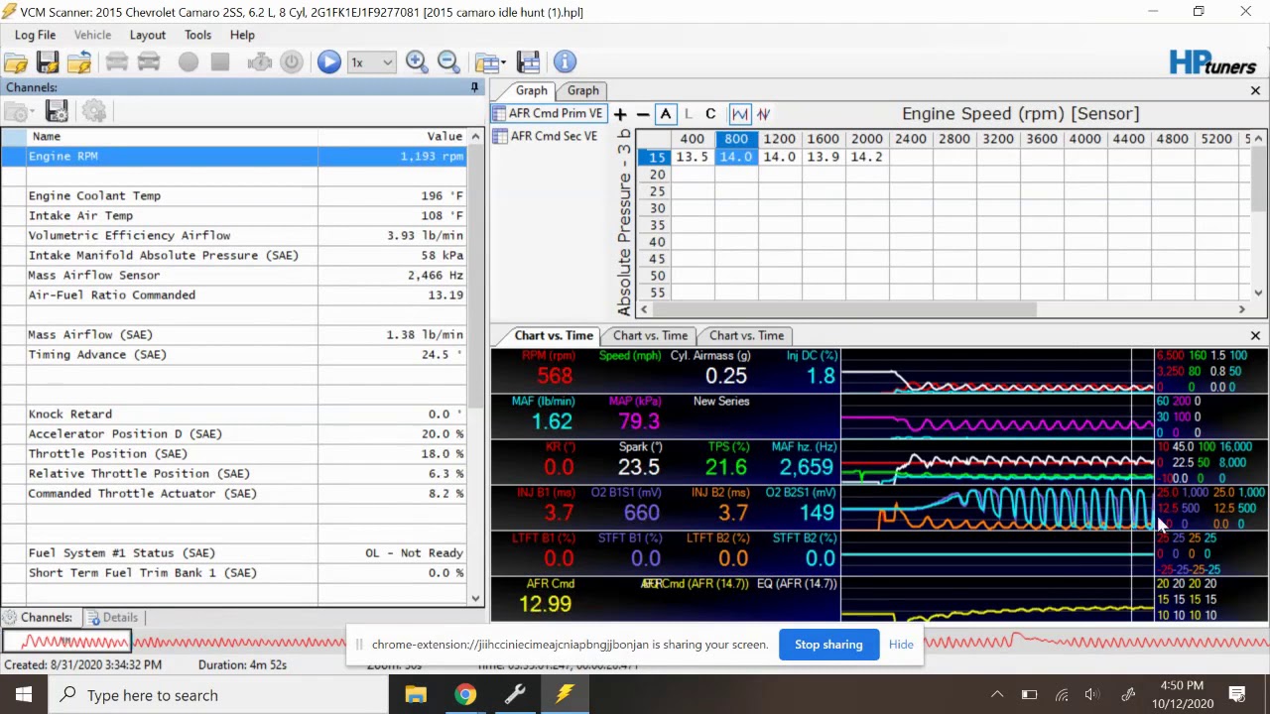This screenshot has width=1270, height=714.
Task: Hide the screen sharing notification
Action: coord(901,645)
